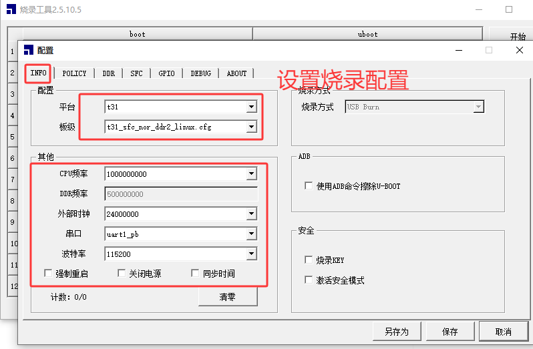Enable the 强制重启 checkbox
This screenshot has height=349, width=533.
coord(48,274)
